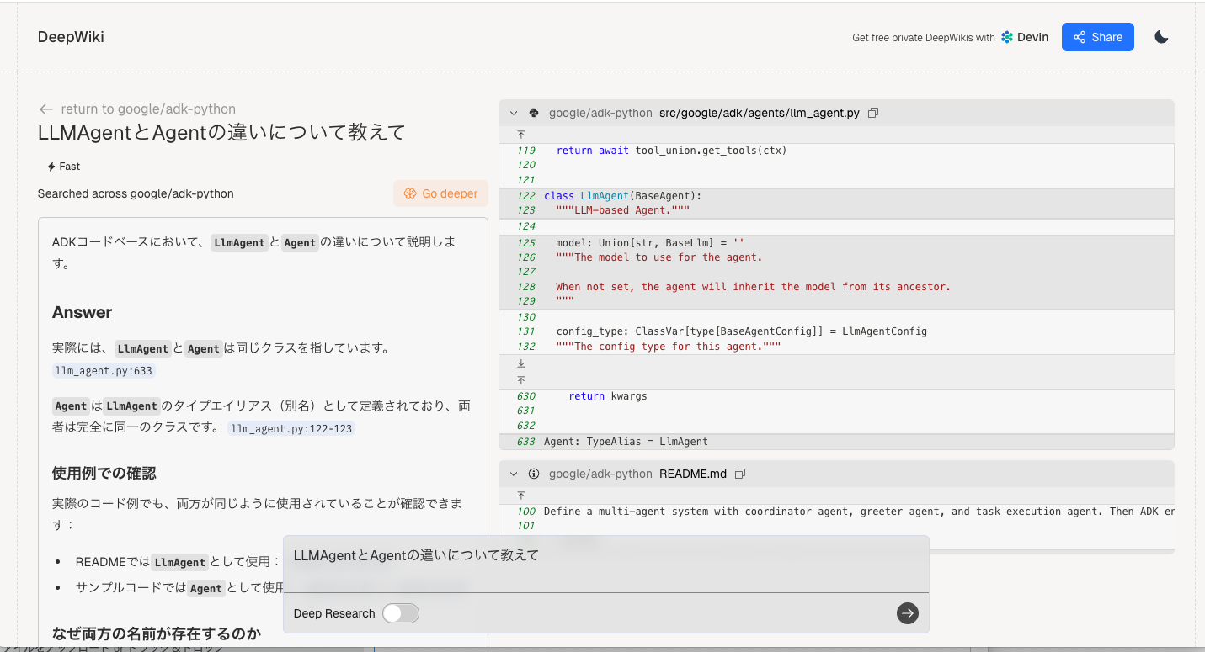Open the llm_agent.py:633 reference chip

[104, 371]
